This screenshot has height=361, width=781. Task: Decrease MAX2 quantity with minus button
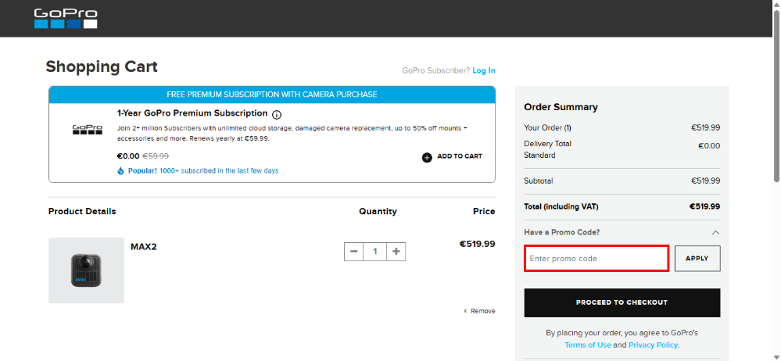click(353, 252)
